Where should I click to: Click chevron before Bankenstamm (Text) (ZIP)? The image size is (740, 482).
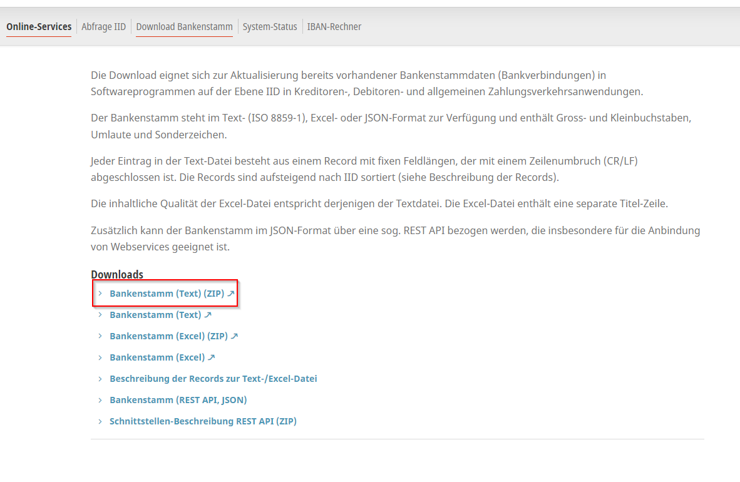100,294
